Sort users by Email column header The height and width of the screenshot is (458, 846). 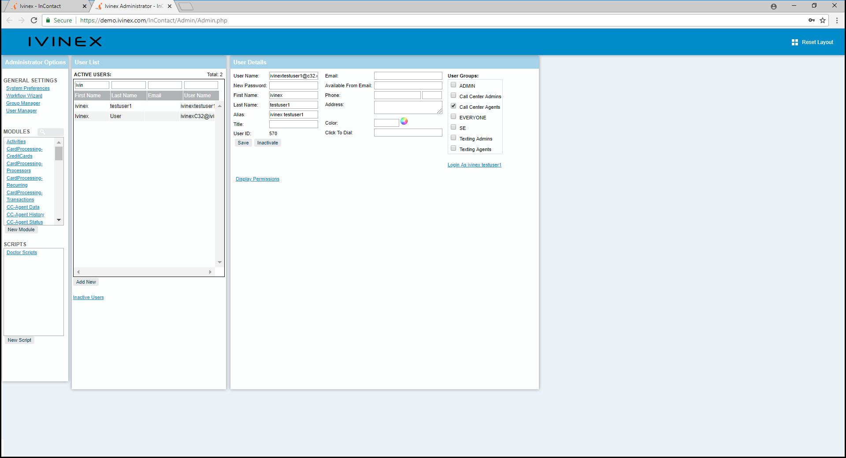[165, 96]
